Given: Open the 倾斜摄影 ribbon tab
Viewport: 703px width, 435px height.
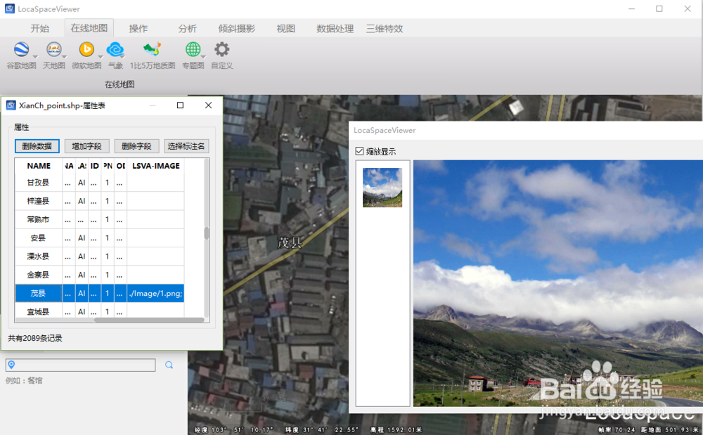Looking at the screenshot, I should tap(237, 29).
